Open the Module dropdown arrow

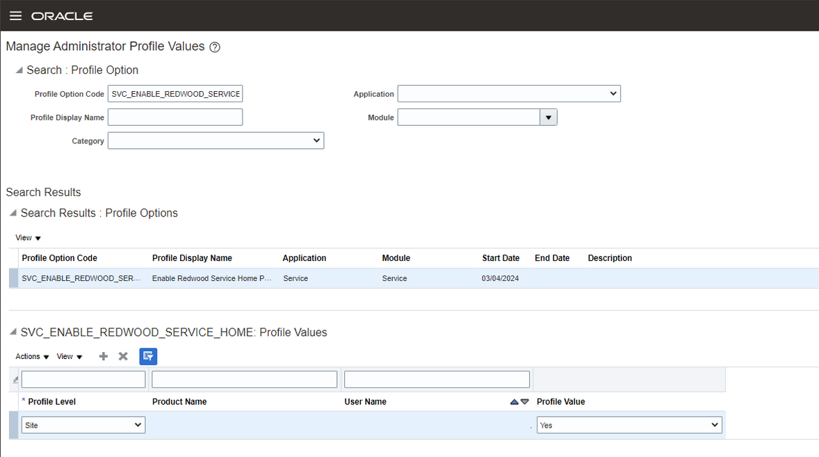(x=549, y=117)
